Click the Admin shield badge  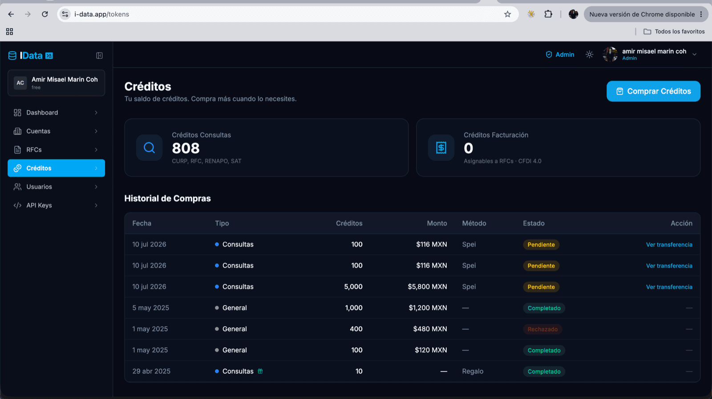pyautogui.click(x=560, y=55)
